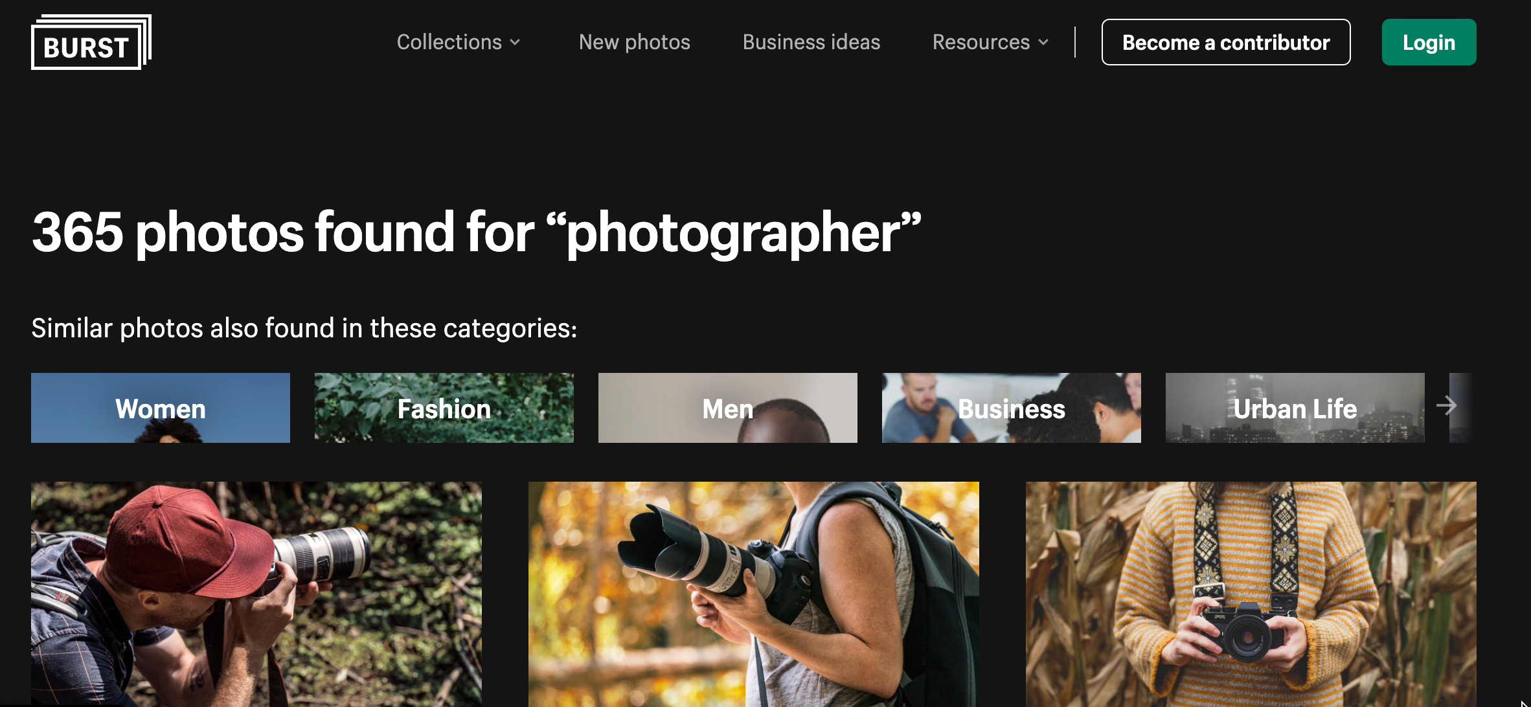Select the New photos menu item

pyautogui.click(x=634, y=42)
